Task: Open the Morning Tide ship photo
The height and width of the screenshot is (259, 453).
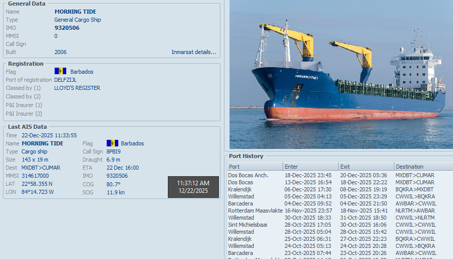Action: coord(341,74)
